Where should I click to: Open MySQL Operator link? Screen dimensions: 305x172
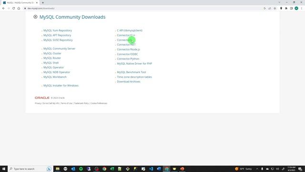(x=53, y=67)
